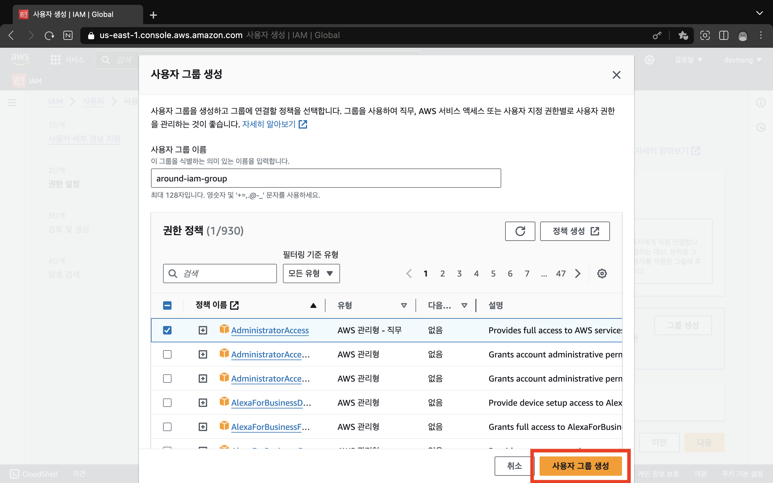The width and height of the screenshot is (773, 483).
Task: Click the browser back arrow
Action: point(11,35)
